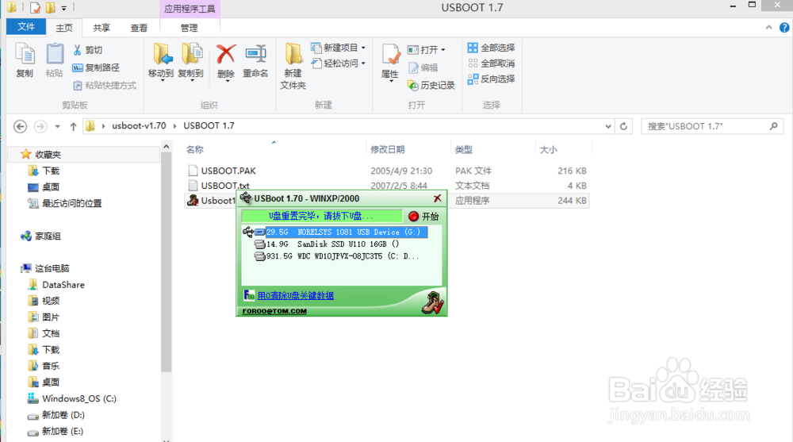Click the Start (开始) button in USBoot
Image resolution: width=793 pixels, height=442 pixels.
[423, 216]
